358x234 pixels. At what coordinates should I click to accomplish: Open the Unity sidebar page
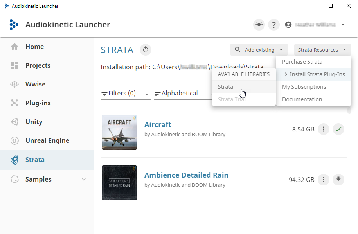[34, 122]
